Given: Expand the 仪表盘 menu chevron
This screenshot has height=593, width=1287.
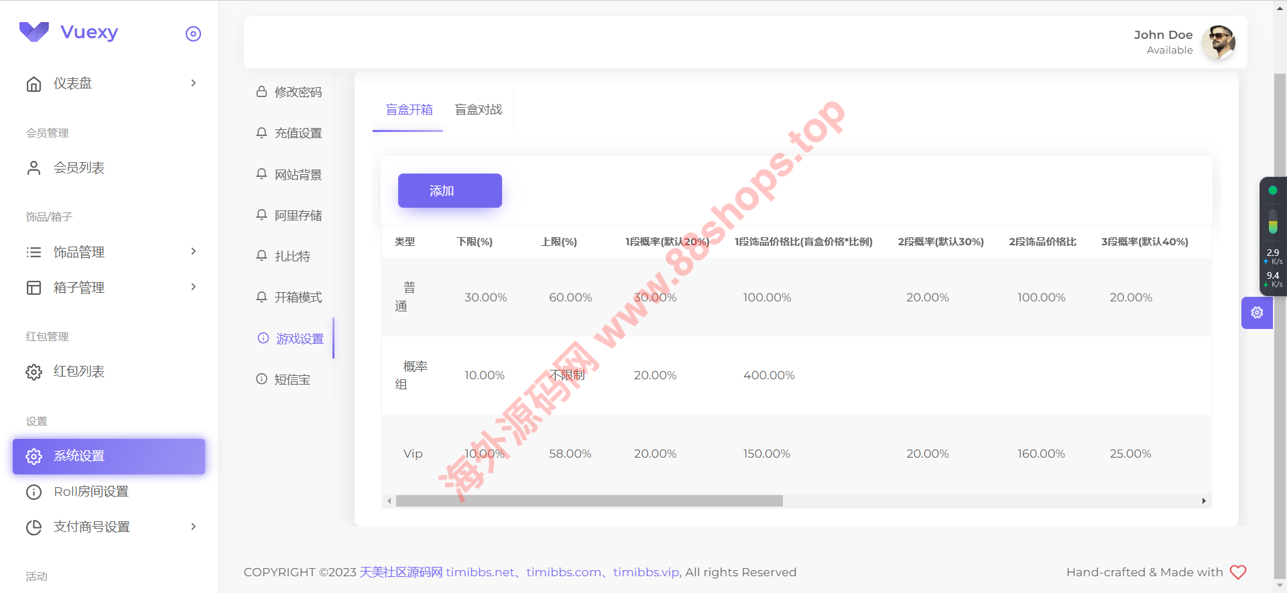Looking at the screenshot, I should pos(193,83).
